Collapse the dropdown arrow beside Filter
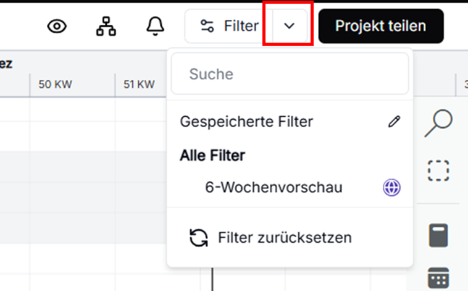 pos(288,26)
